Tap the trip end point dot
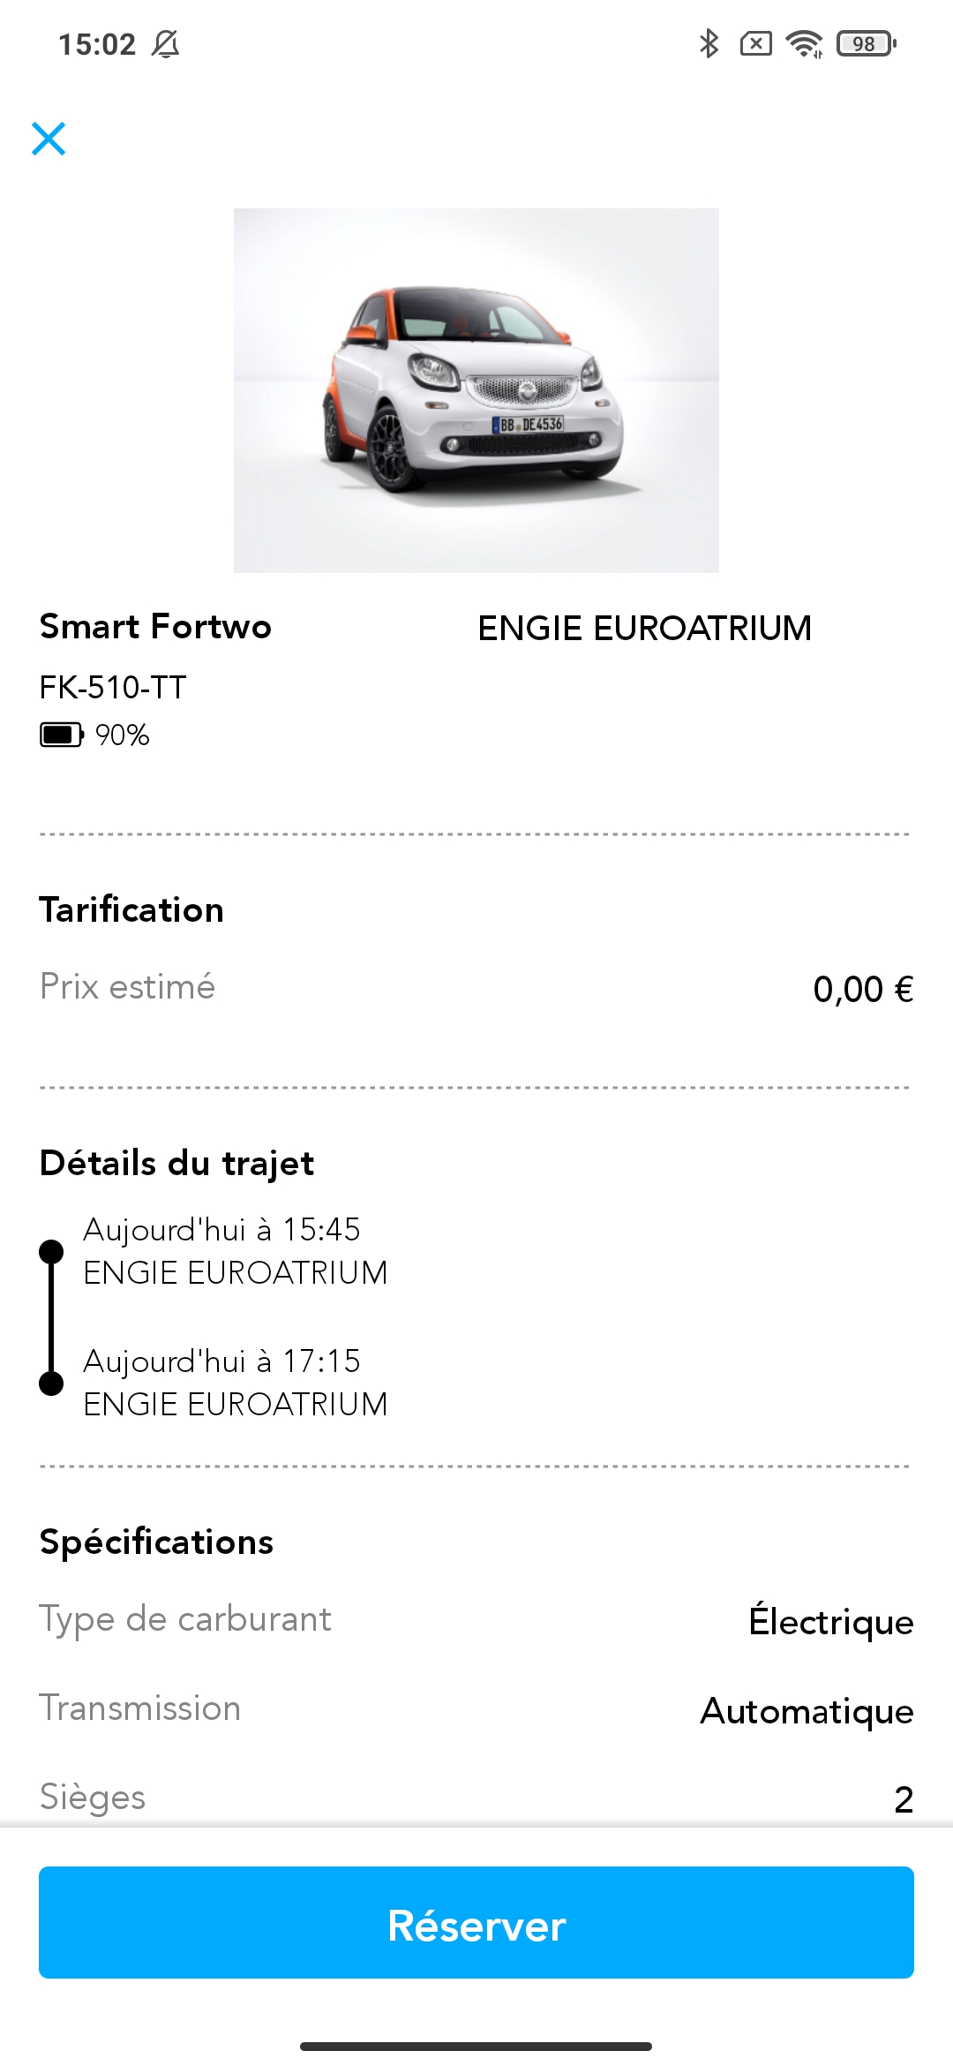 [51, 1384]
